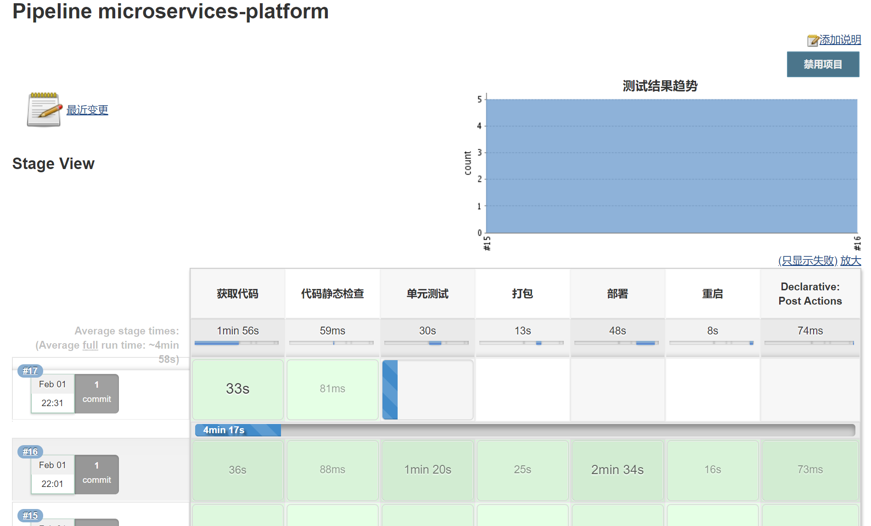Click the 1min 56s average stage time
The width and height of the screenshot is (871, 526).
[x=238, y=331]
